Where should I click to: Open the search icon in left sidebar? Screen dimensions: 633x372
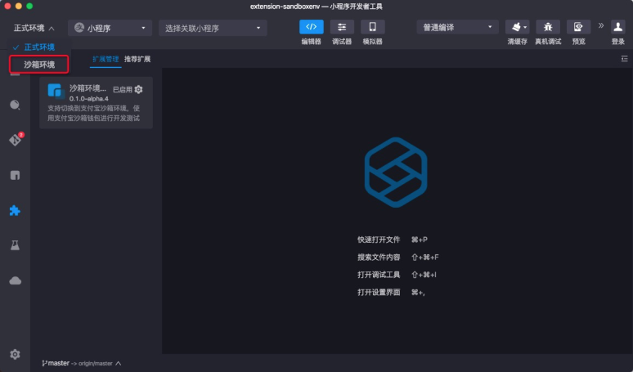(x=15, y=105)
